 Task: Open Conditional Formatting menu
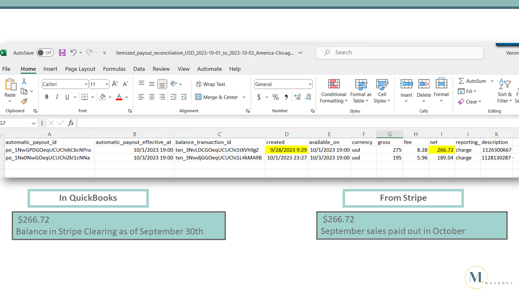tap(333, 91)
